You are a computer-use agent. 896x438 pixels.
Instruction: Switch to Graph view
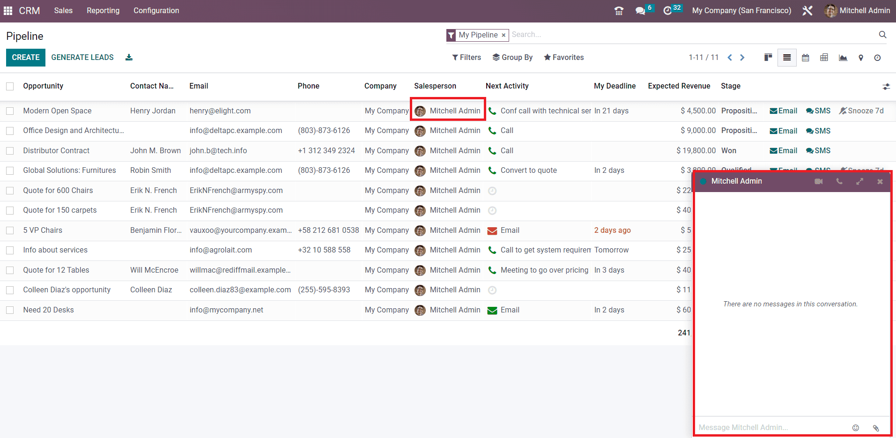point(843,58)
